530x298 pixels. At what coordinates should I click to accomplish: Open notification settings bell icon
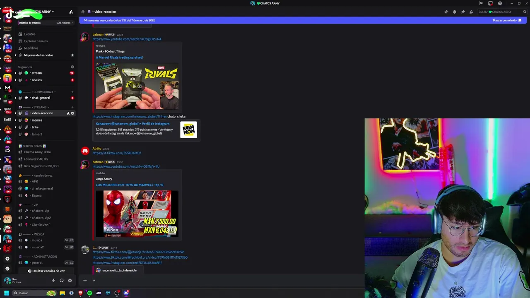coord(454,12)
